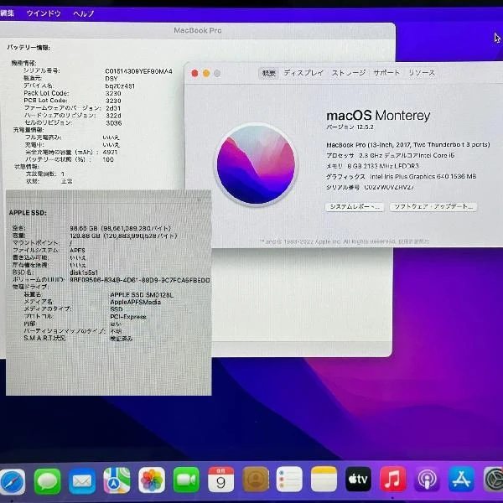The height and width of the screenshot is (503, 503).
Task: Open FaceTime in the Dock
Action: pyautogui.click(x=186, y=480)
